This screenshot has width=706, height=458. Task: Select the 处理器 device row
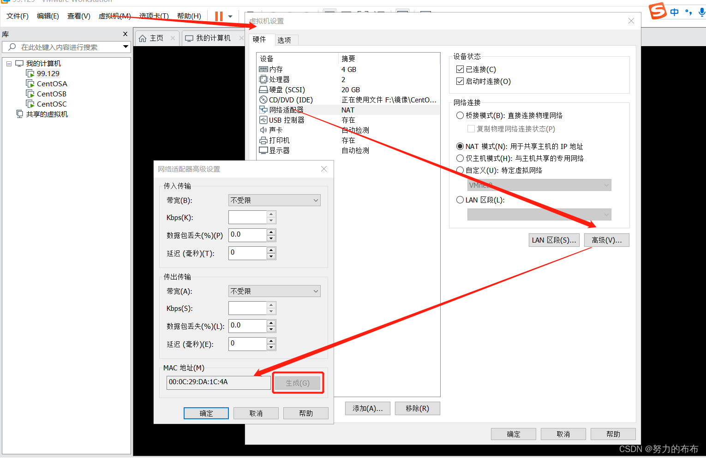tap(348, 79)
